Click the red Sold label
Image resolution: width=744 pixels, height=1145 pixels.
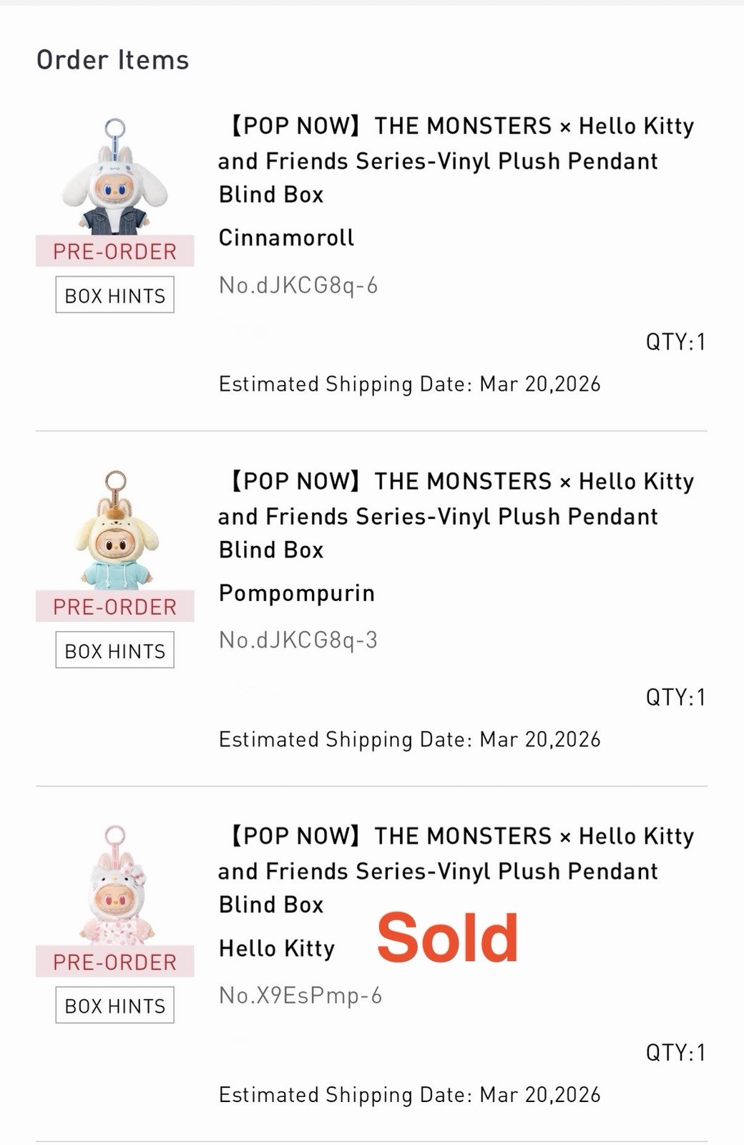447,937
